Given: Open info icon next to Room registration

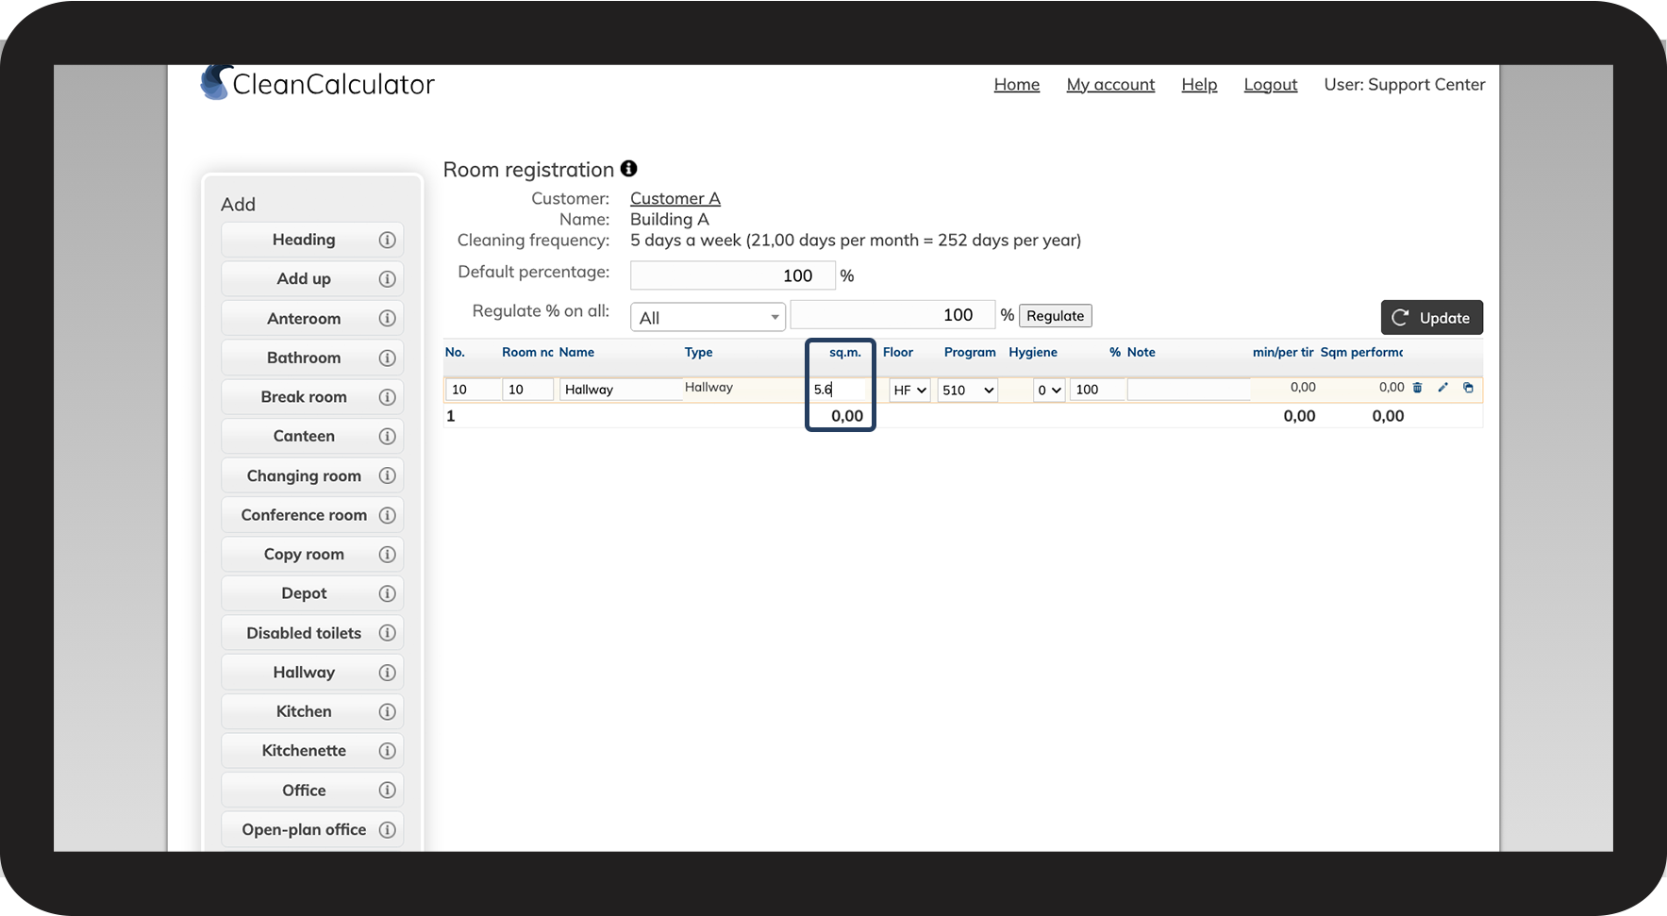Looking at the screenshot, I should 629,169.
